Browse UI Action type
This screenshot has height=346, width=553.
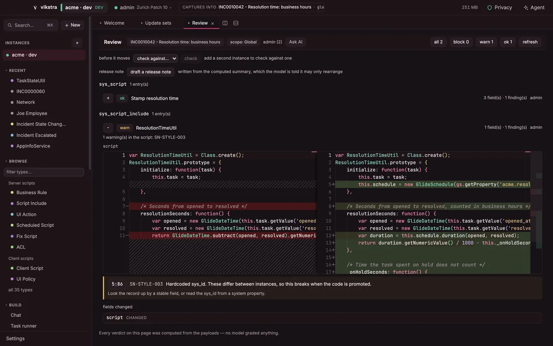(26, 215)
